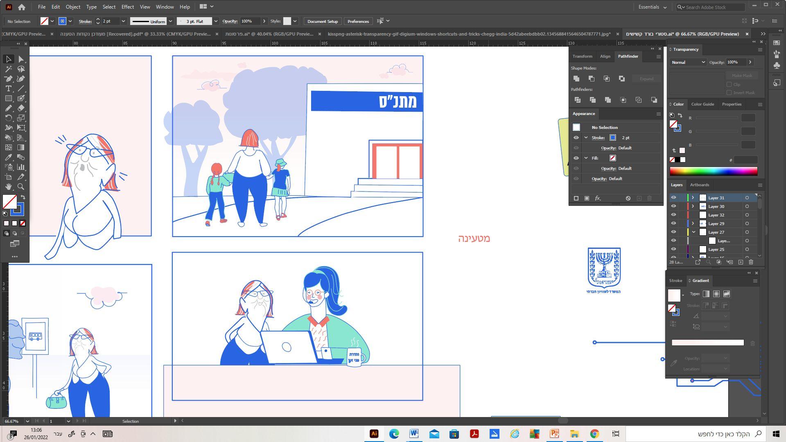Select the Hand tool
Image resolution: width=786 pixels, height=442 pixels.
click(8, 187)
